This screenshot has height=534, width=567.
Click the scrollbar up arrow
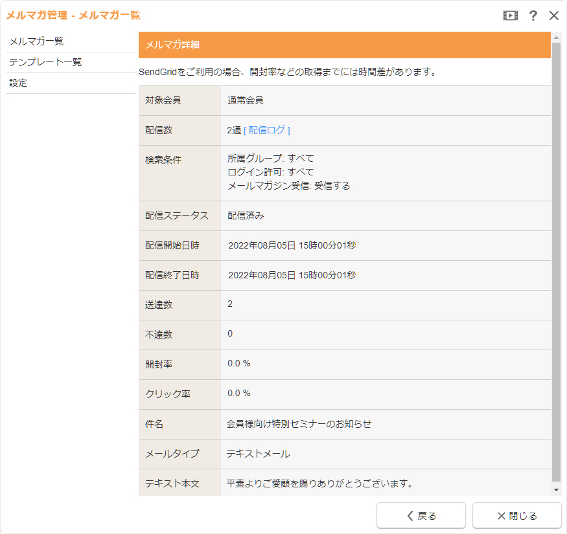pyautogui.click(x=556, y=38)
